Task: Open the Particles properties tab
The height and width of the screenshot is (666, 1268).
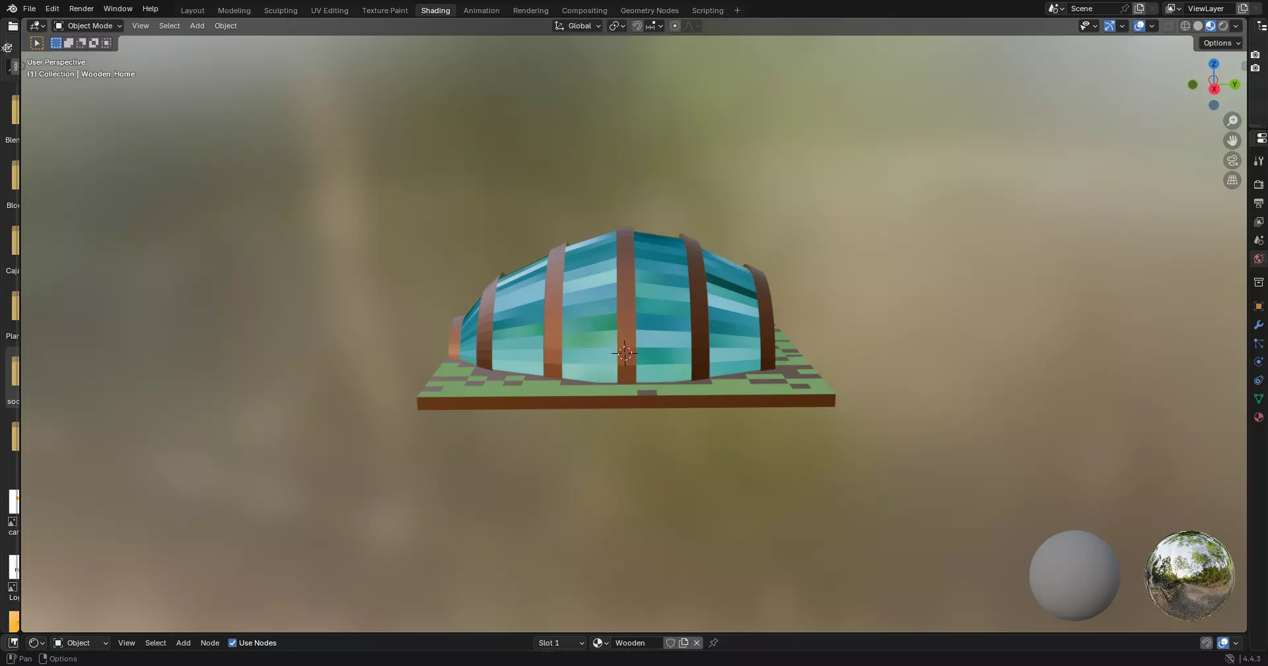Action: [x=1259, y=343]
